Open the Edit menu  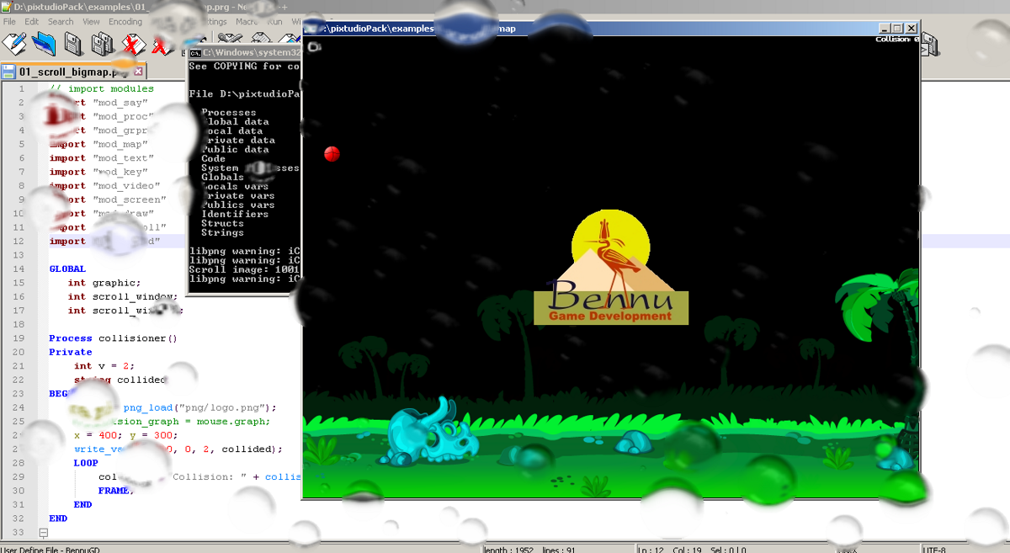(32, 21)
